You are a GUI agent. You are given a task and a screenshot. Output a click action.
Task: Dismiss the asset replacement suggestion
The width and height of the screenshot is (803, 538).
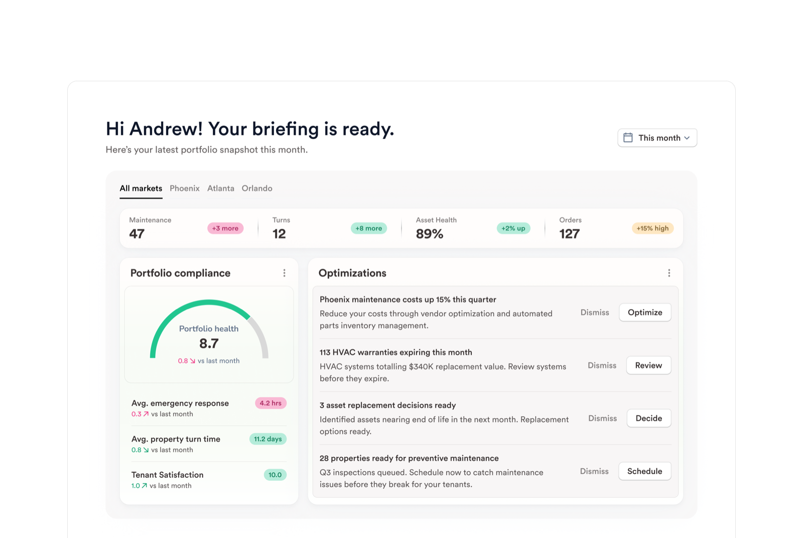pyautogui.click(x=602, y=419)
